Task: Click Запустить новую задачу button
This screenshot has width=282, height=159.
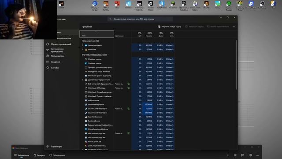Action: 169,26
